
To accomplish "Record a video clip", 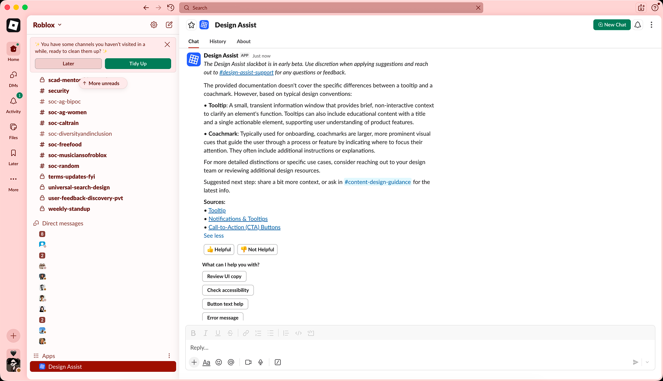I will (248, 362).
